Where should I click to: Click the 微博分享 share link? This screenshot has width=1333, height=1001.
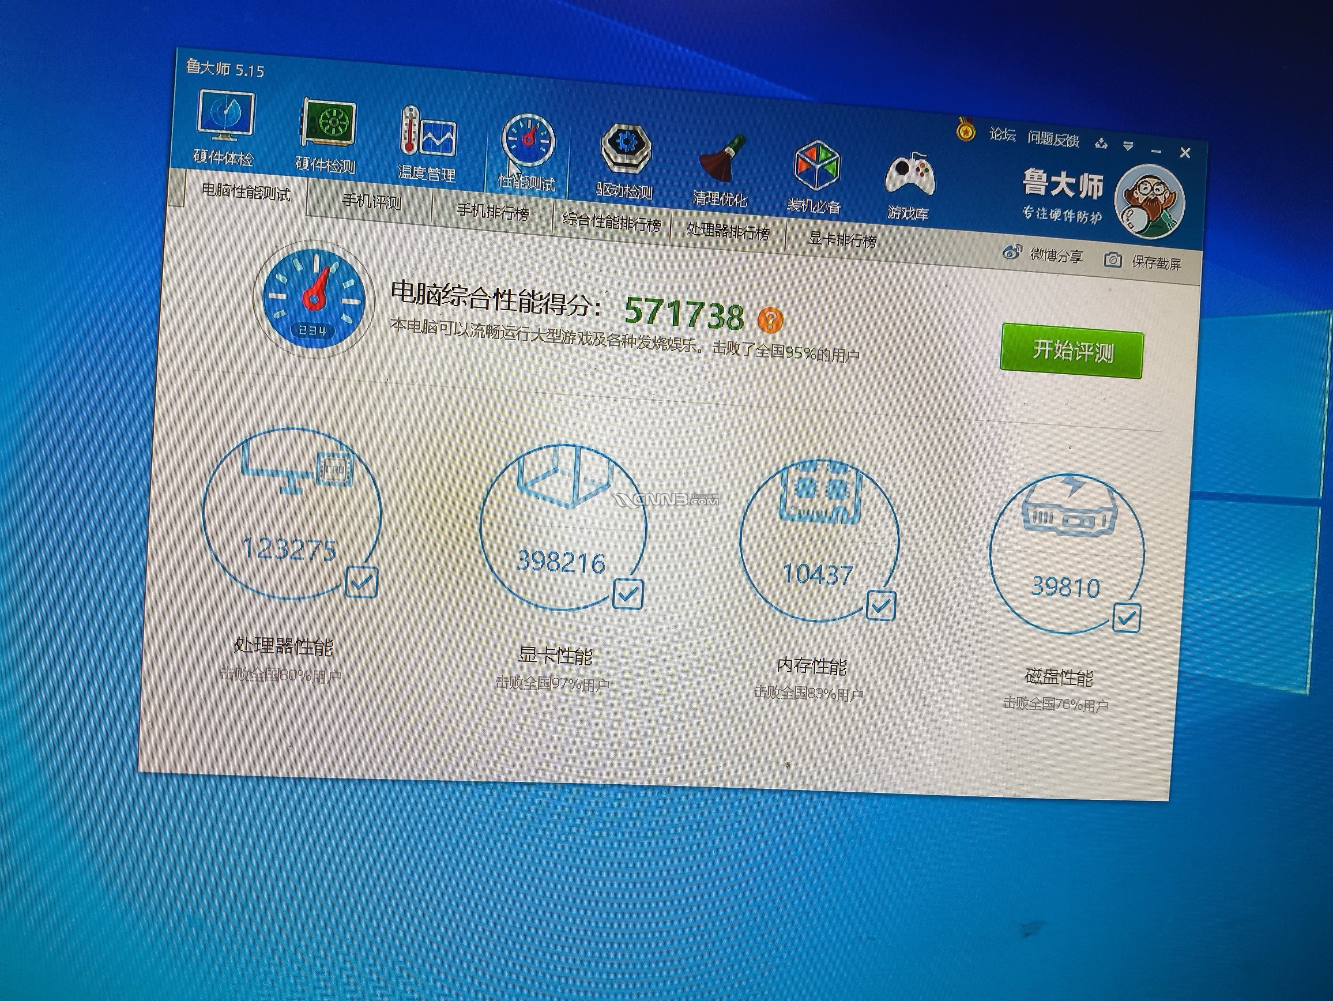pyautogui.click(x=1056, y=255)
